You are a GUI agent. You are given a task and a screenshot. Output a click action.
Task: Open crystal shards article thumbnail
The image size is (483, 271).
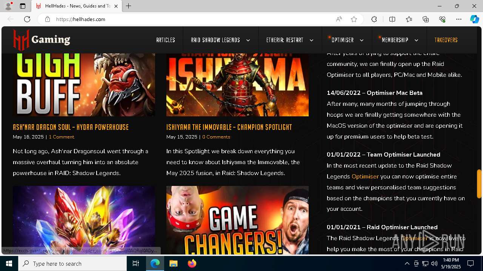click(x=84, y=220)
